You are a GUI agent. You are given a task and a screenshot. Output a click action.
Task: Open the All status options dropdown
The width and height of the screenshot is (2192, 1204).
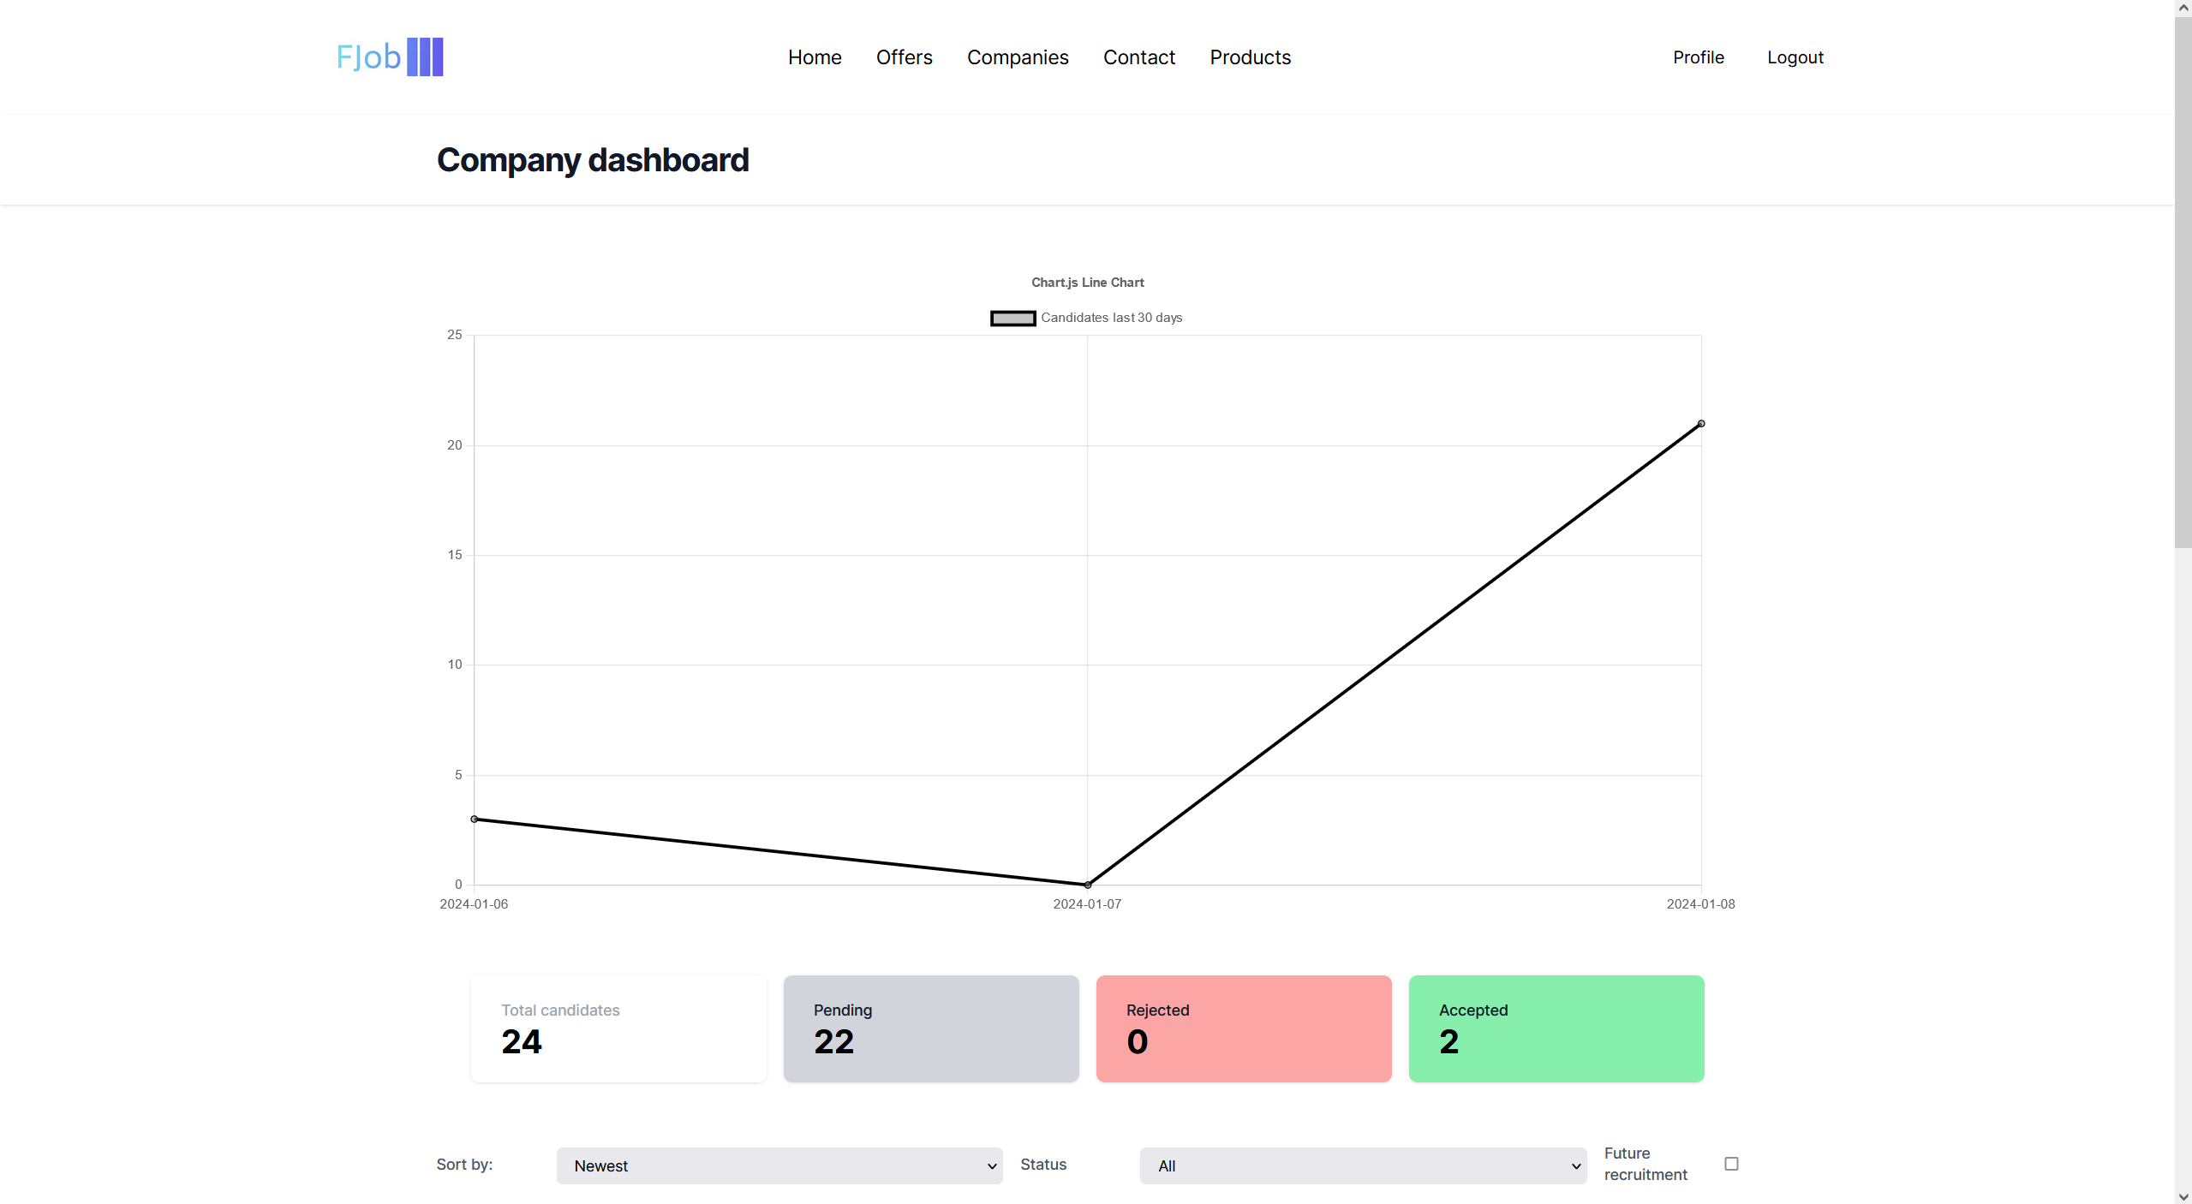(x=1365, y=1165)
